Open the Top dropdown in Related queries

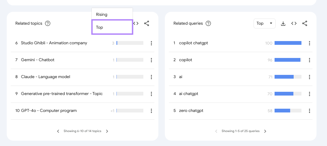264,23
